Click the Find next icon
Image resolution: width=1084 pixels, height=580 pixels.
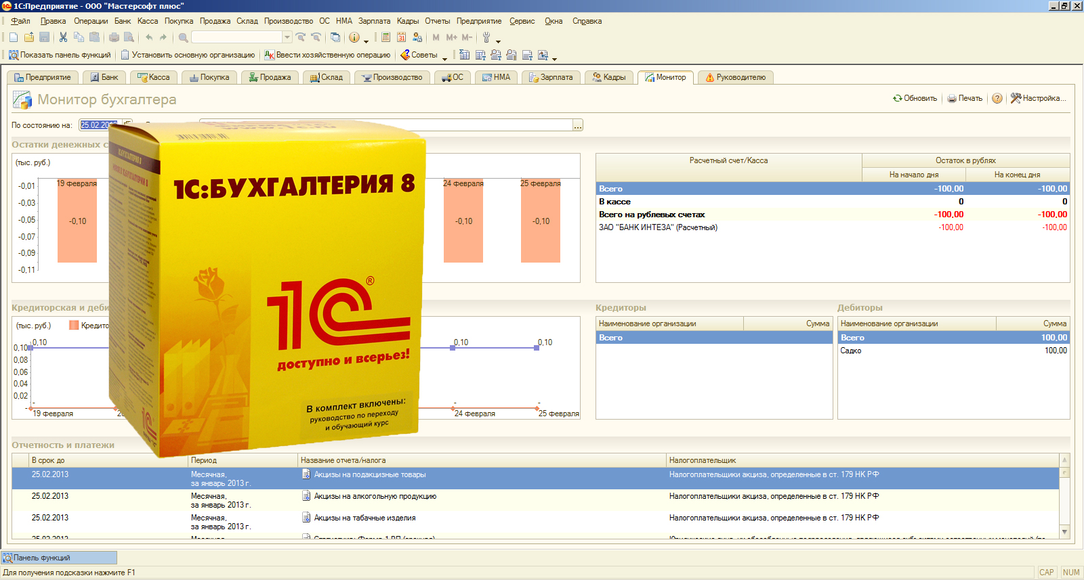coord(300,37)
